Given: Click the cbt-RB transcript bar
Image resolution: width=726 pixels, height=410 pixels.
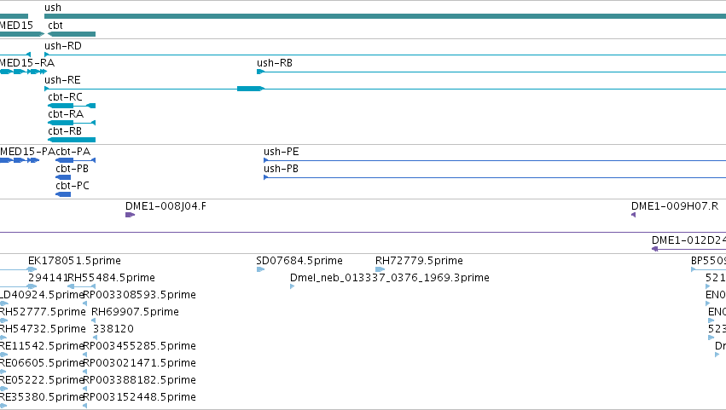Looking at the screenshot, I should [72, 140].
